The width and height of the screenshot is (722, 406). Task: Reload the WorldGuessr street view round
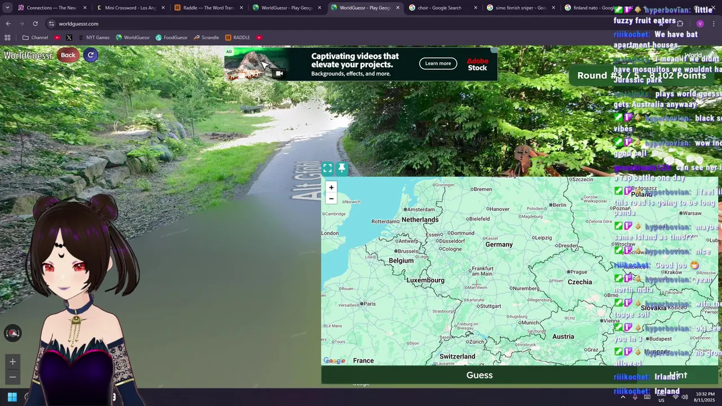90,55
